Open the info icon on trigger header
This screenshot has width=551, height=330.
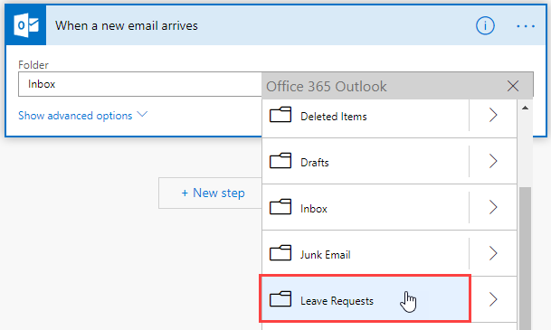pos(485,25)
